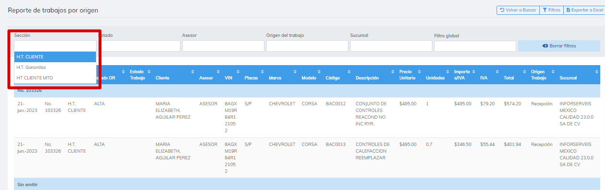Focus the Estado filter field
The image size is (605, 190).
click(139, 46)
